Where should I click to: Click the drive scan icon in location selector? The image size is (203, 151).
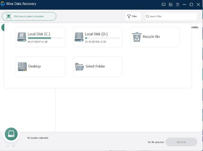pyautogui.click(x=8, y=16)
